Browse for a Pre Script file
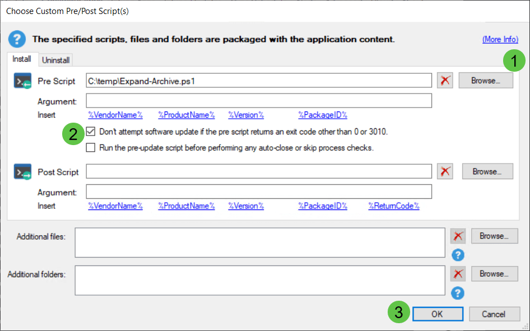Viewport: 530px width, 331px height. [x=486, y=81]
